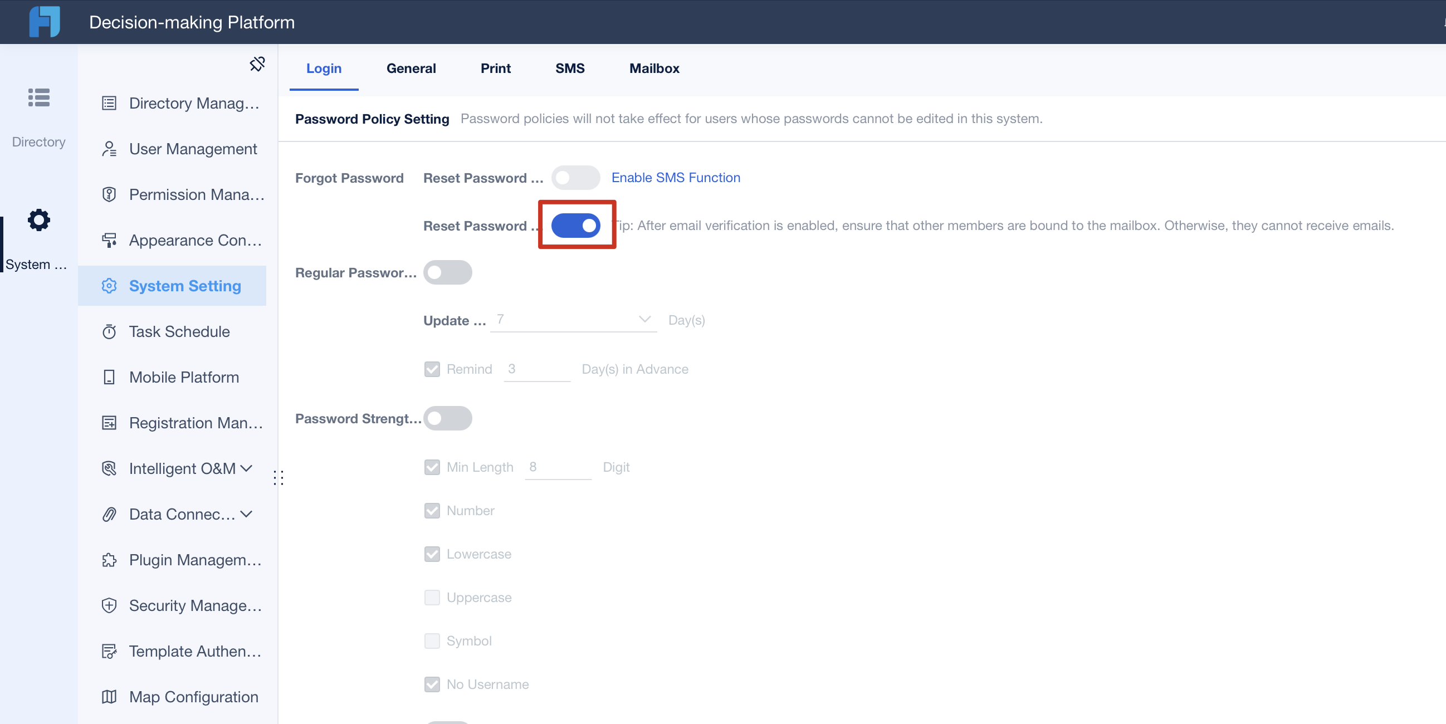
Task: Click the Plugin Management puzzle icon
Action: point(109,560)
